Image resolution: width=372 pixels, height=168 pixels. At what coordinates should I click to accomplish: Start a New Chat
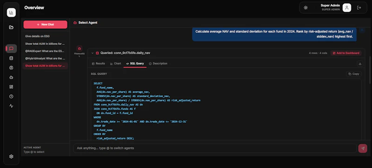click(x=45, y=25)
